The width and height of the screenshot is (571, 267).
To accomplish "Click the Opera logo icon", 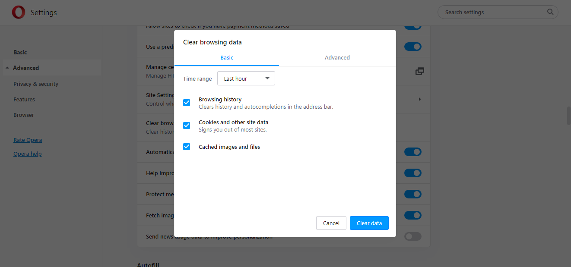I will coord(18,13).
